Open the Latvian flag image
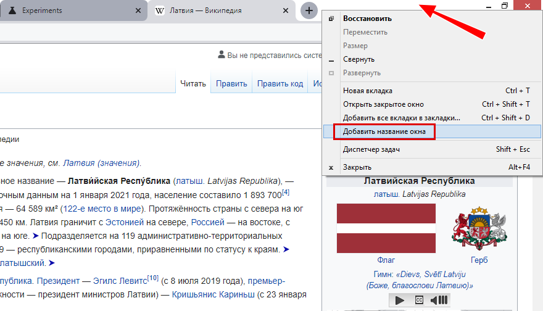 [386, 228]
